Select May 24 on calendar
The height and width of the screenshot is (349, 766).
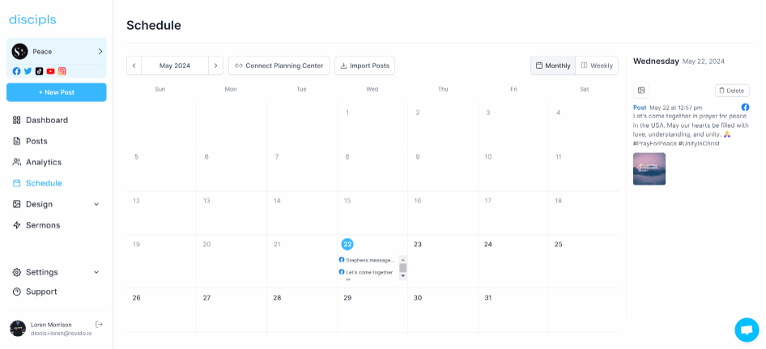tap(488, 245)
